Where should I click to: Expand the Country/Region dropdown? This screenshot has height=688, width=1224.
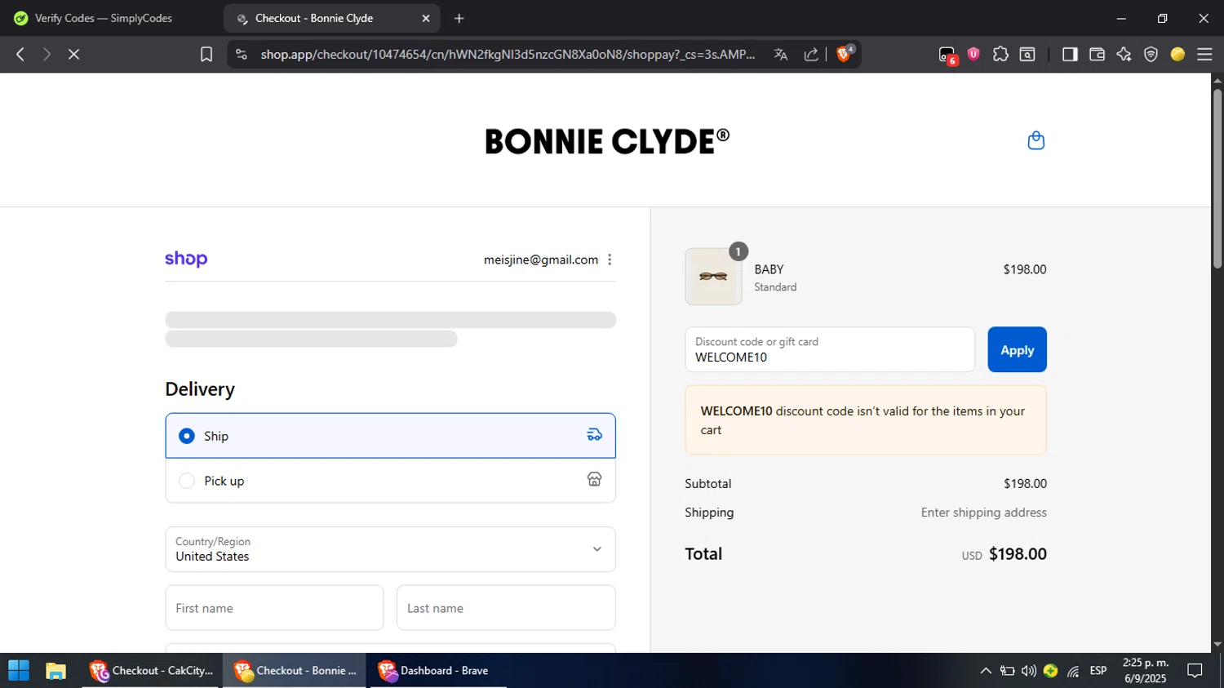click(x=390, y=549)
